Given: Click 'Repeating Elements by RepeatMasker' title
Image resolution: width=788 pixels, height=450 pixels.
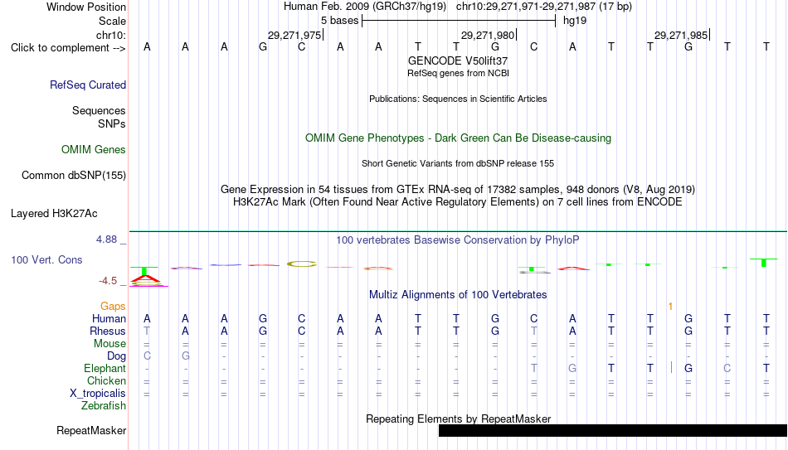Looking at the screenshot, I should tap(458, 419).
